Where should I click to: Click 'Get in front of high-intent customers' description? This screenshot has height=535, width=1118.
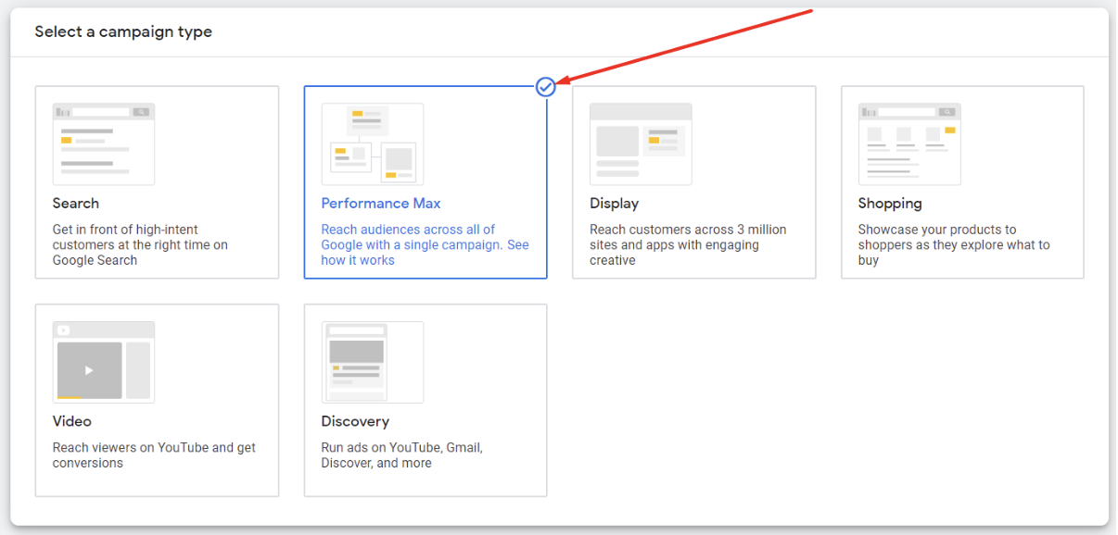(x=140, y=245)
